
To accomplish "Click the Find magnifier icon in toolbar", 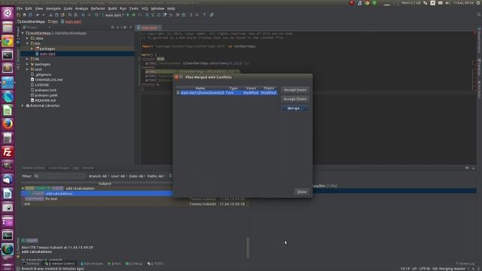I will click(70, 15).
